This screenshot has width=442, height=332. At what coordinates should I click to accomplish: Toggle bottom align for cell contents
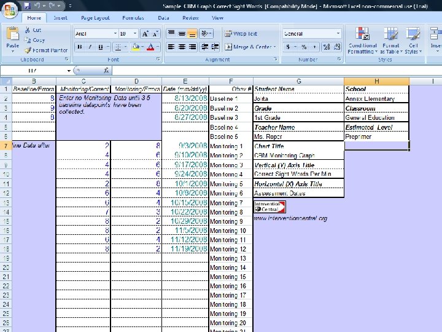(193, 34)
